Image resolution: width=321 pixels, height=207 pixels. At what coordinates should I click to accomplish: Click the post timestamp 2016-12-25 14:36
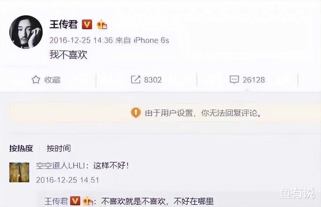click(81, 40)
